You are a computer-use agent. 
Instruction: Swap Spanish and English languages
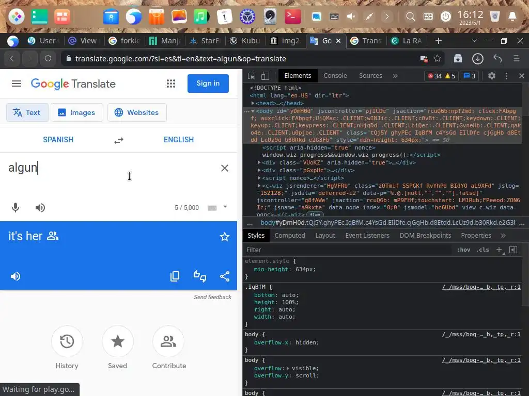point(119,140)
